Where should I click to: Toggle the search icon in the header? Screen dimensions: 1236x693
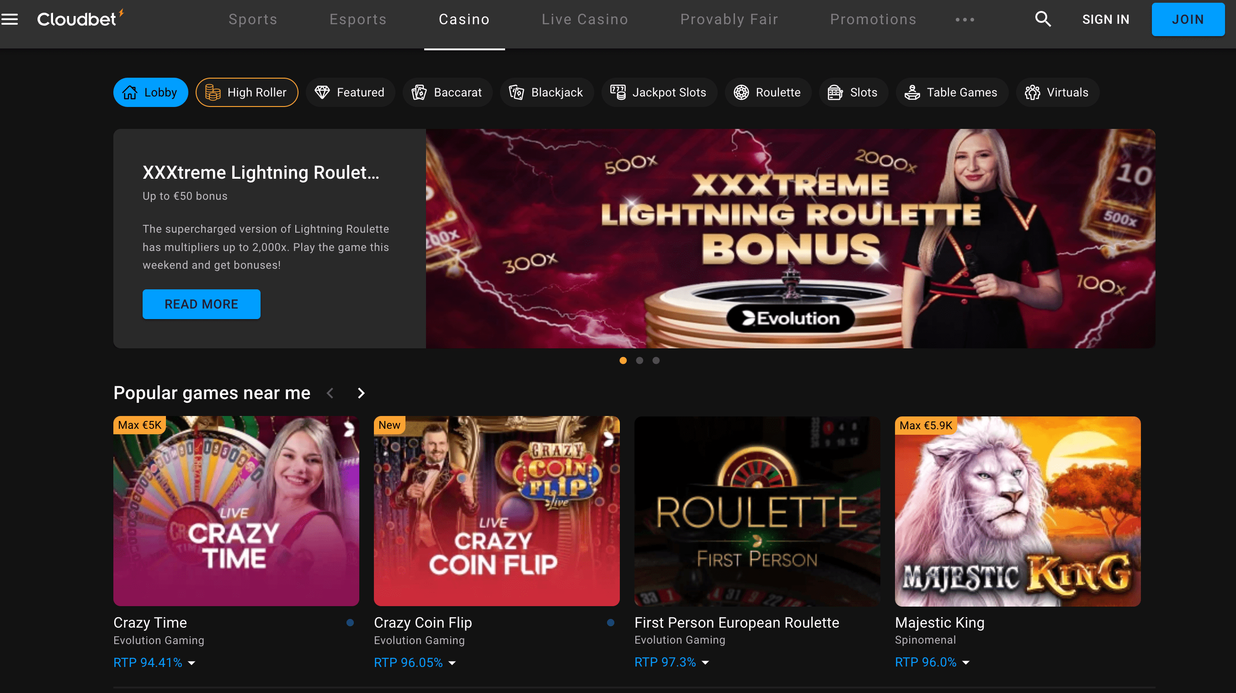[1043, 19]
